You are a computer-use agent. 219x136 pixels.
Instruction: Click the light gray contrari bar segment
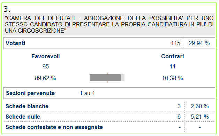pyautogui.click(x=122, y=78)
